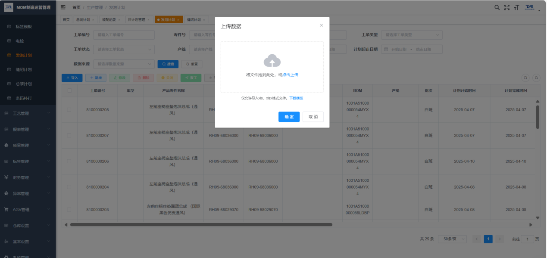Check the row for 工单 8100000208
The height and width of the screenshot is (258, 547).
[x=69, y=110]
